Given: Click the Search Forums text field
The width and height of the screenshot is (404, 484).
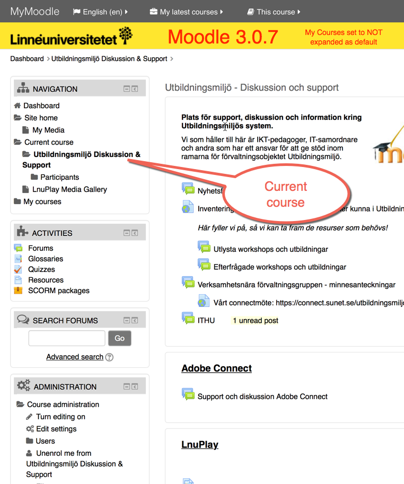Looking at the screenshot, I should click(67, 338).
